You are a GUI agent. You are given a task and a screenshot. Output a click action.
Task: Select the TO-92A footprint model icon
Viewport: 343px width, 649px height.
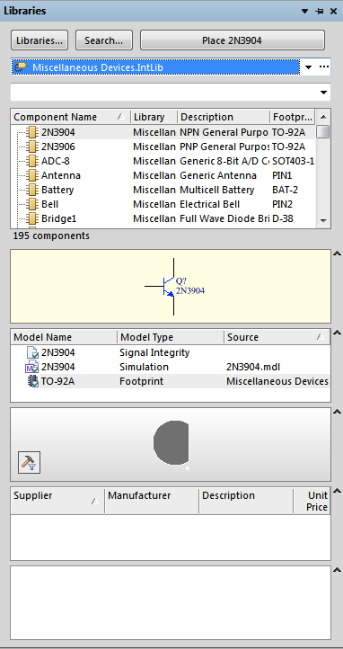[x=33, y=381]
